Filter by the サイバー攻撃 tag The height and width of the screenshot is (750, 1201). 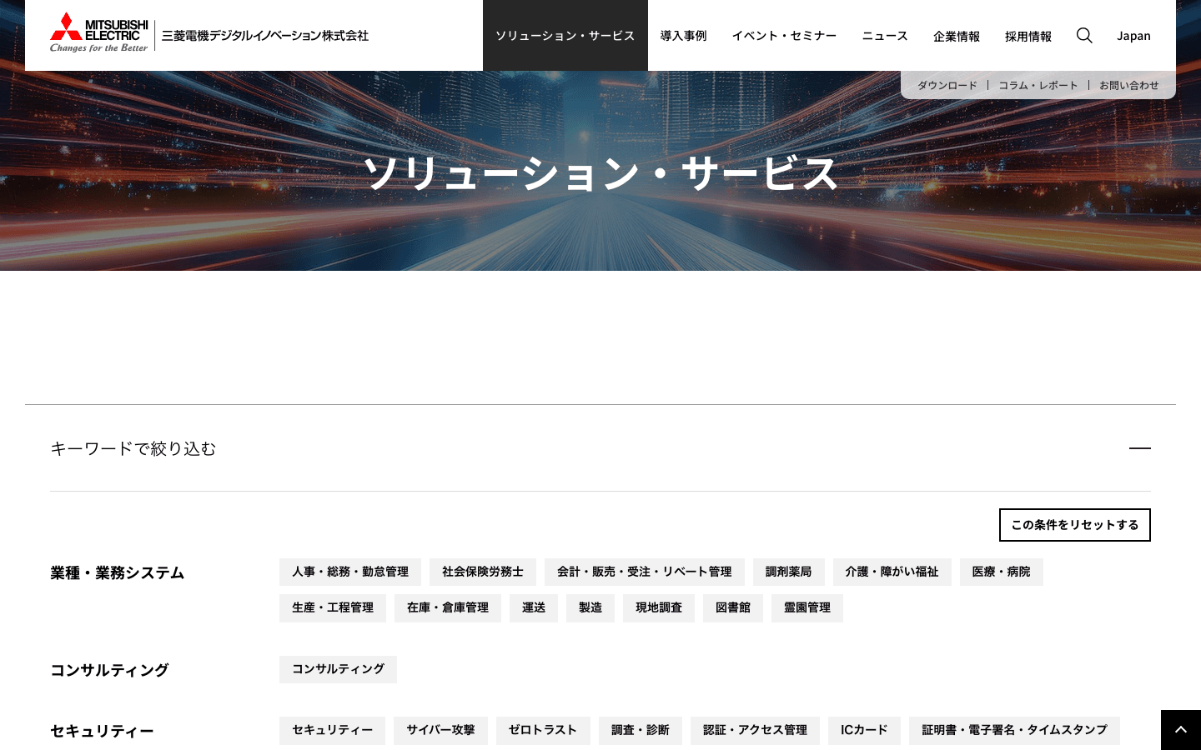440,731
